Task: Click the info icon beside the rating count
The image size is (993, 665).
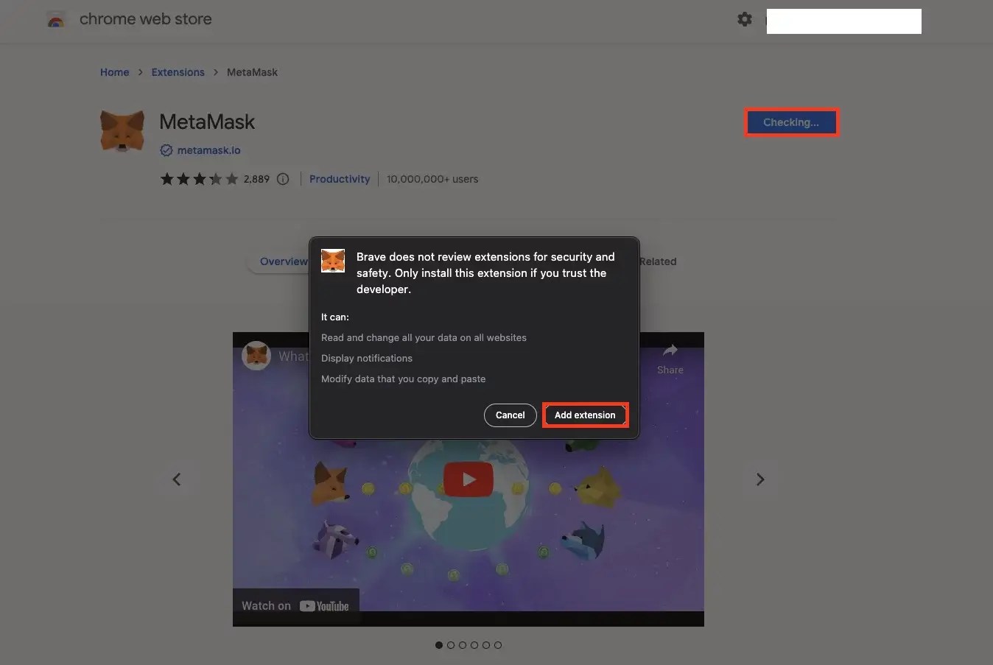Action: tap(283, 178)
